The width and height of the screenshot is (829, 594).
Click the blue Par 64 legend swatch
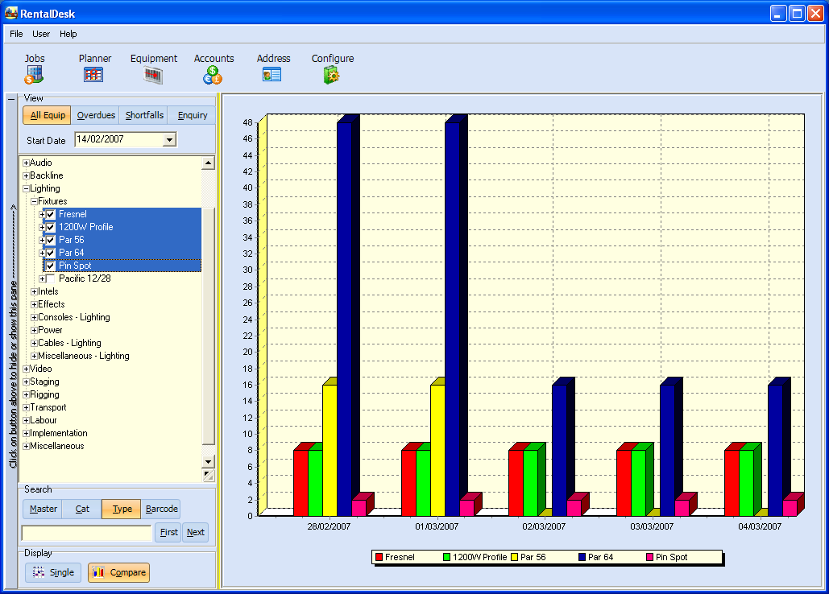coord(582,557)
